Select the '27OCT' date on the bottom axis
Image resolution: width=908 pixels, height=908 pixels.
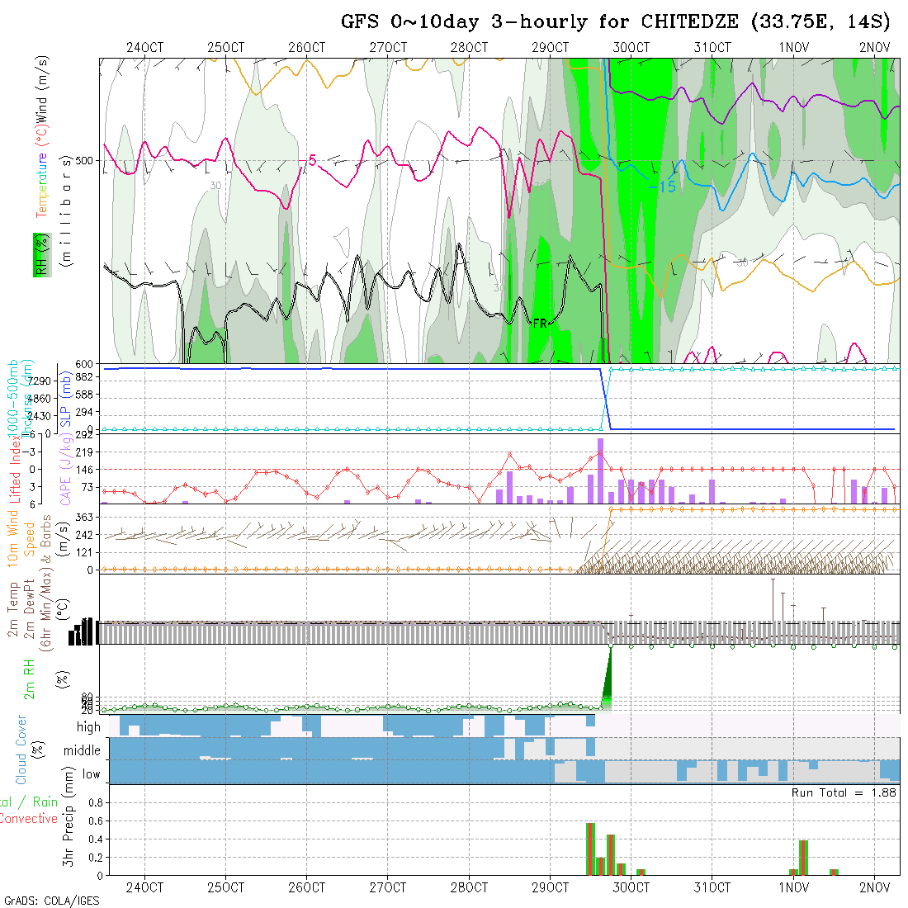coord(388,887)
